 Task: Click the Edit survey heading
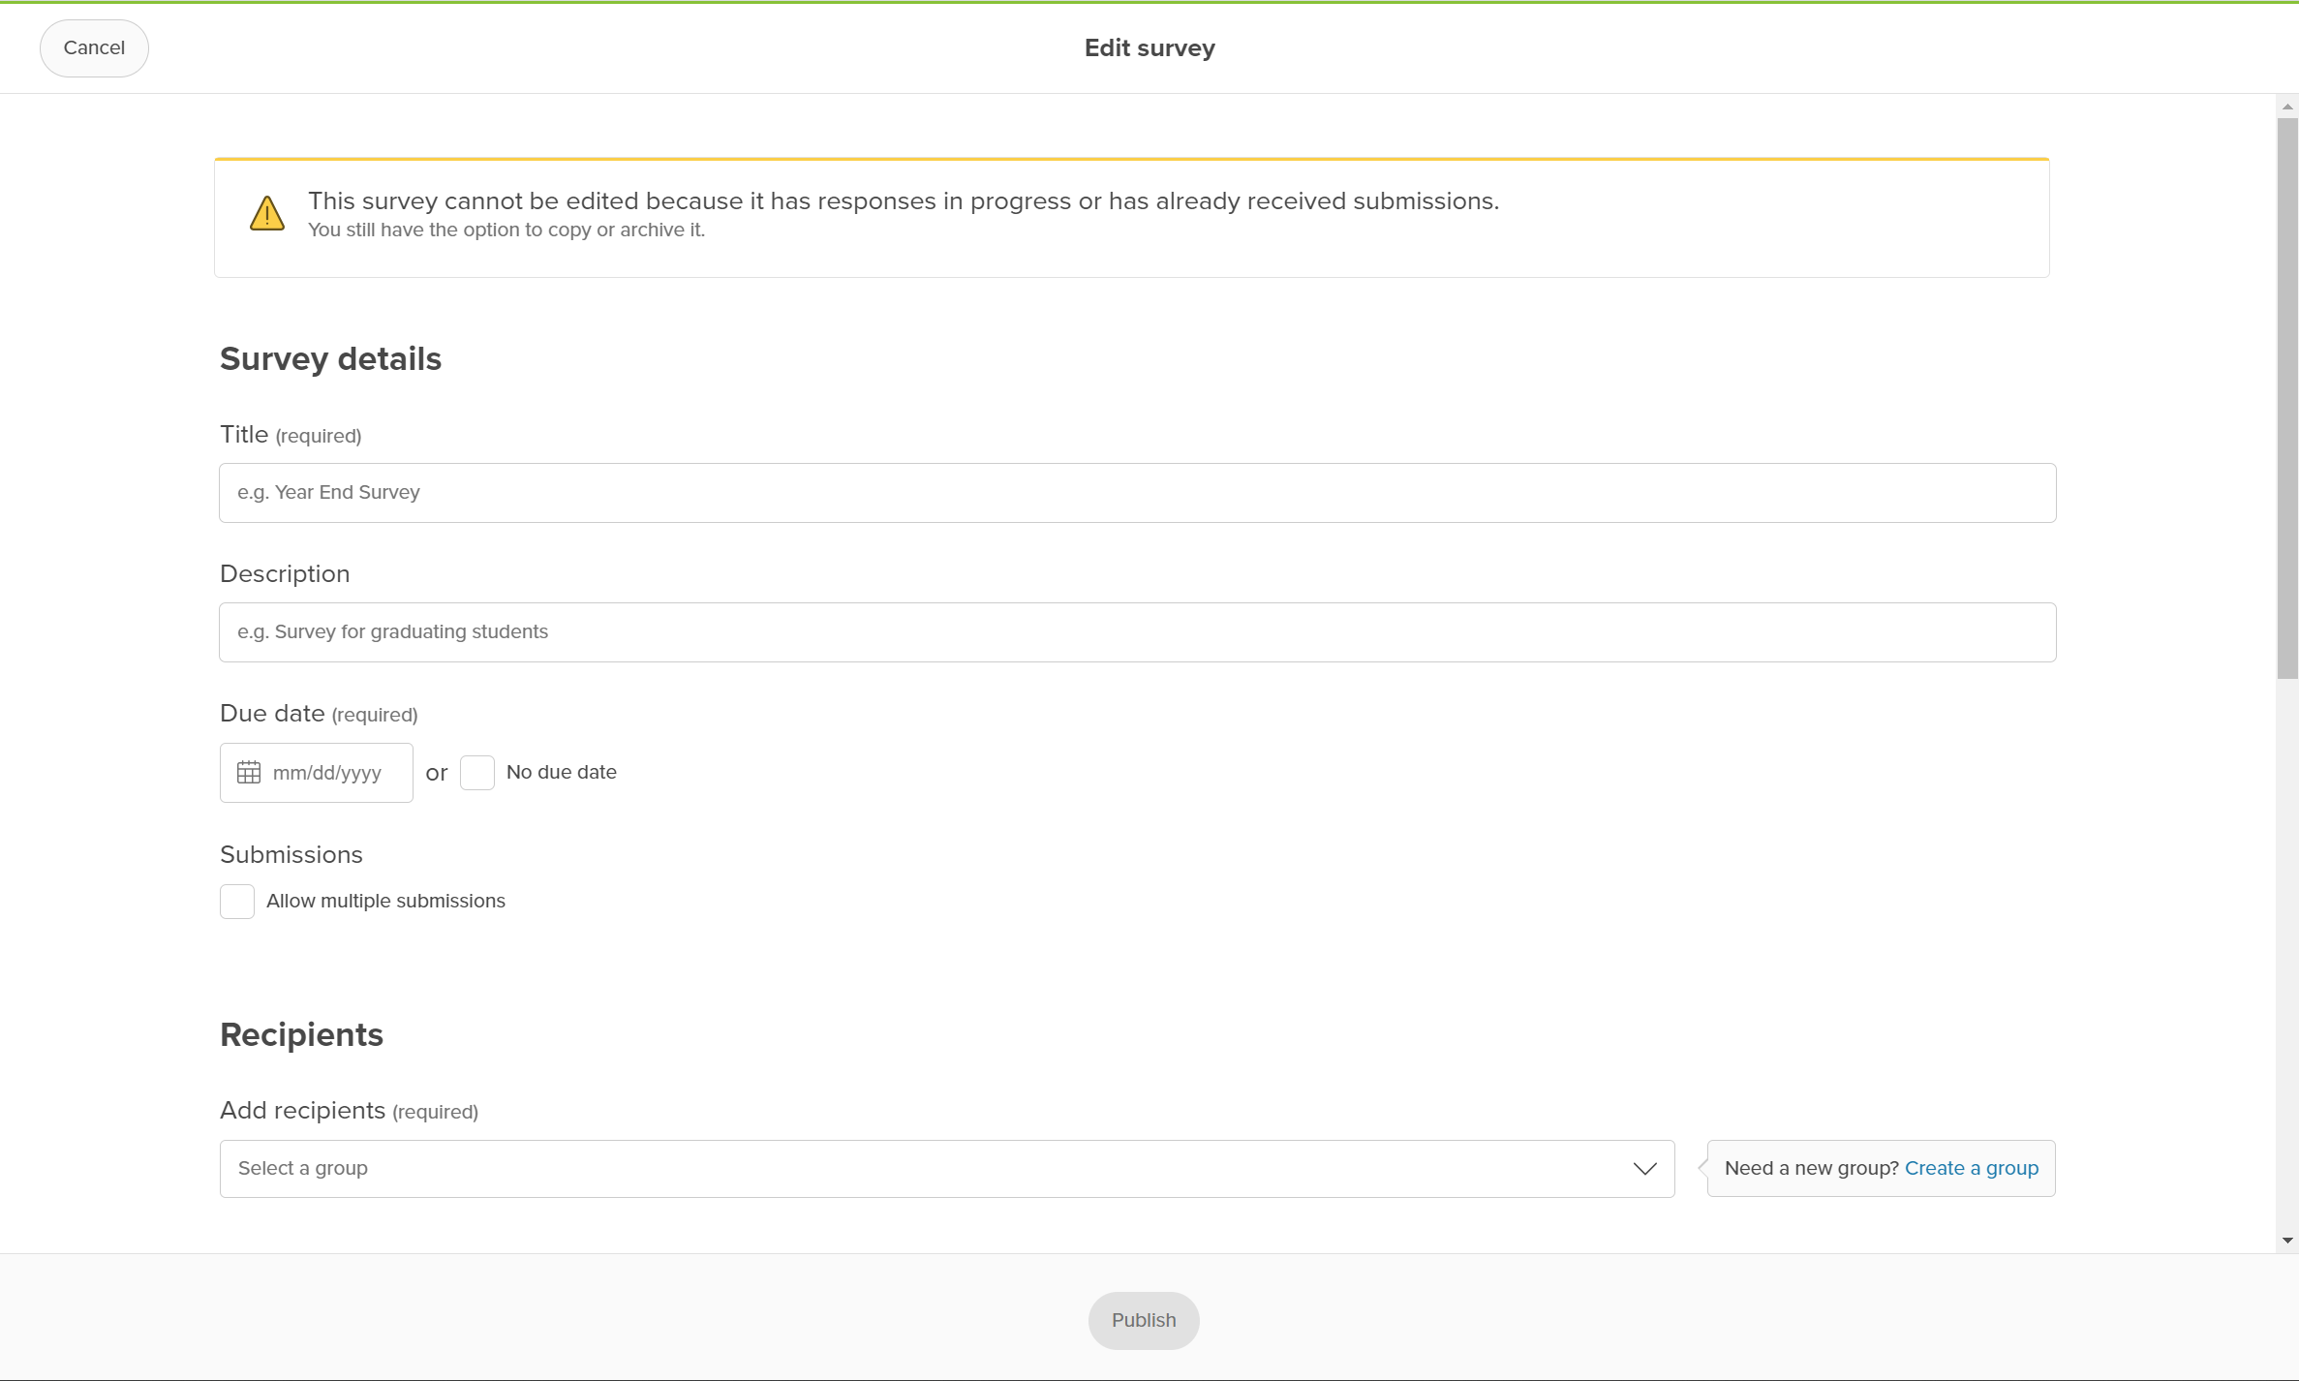pyautogui.click(x=1149, y=47)
